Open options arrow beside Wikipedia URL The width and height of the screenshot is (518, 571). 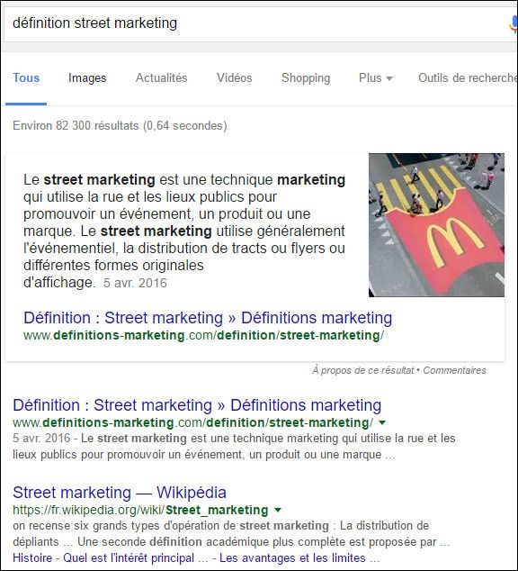(x=278, y=510)
